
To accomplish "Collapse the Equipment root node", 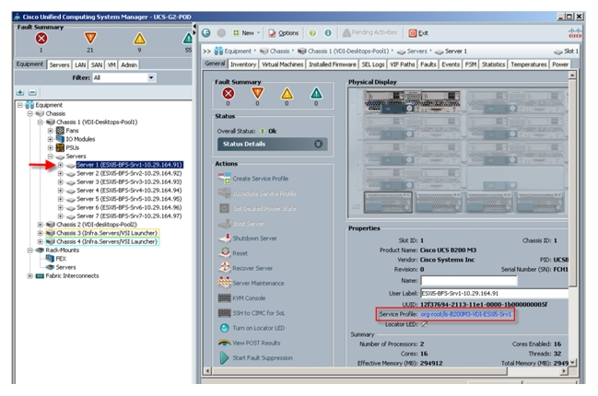I will [20, 105].
